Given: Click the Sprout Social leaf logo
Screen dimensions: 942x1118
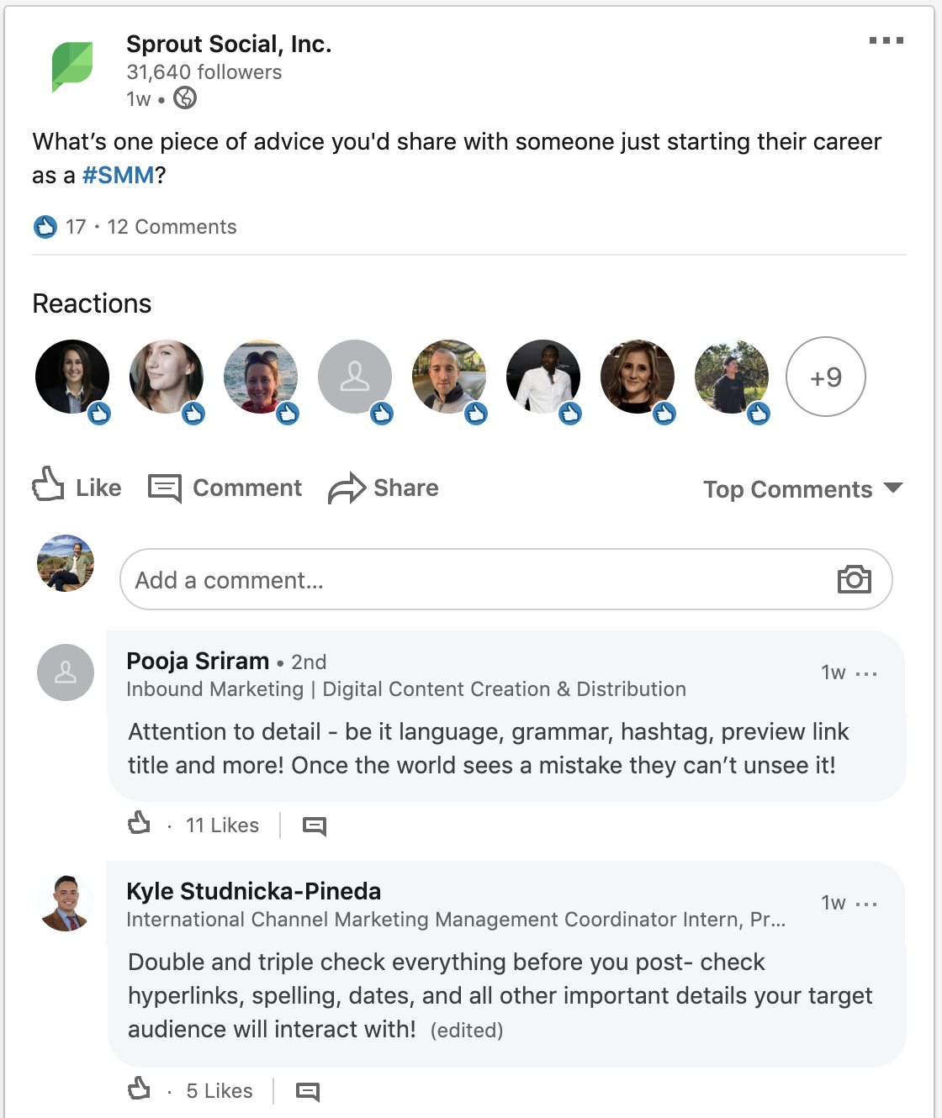Looking at the screenshot, I should tap(72, 67).
